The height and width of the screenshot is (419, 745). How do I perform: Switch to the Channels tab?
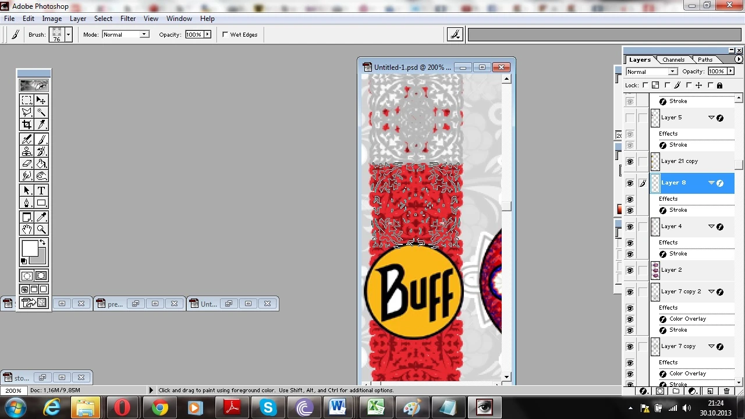(673, 60)
